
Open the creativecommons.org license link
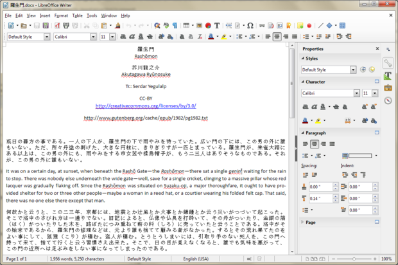(146, 105)
